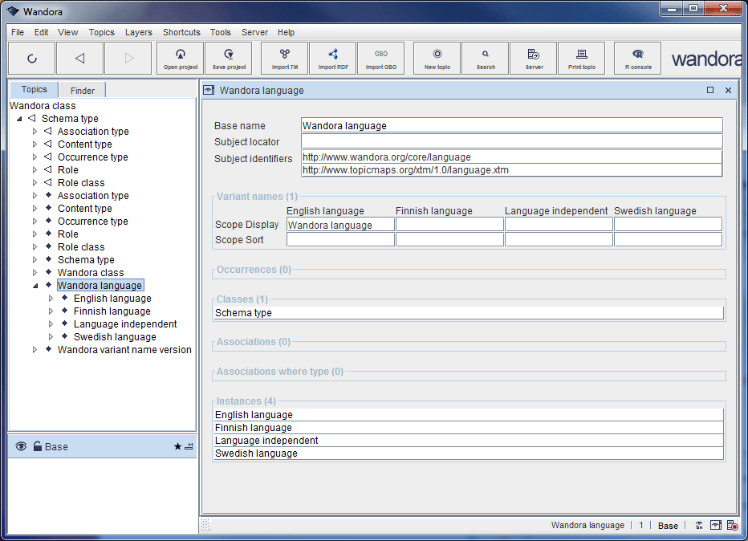The width and height of the screenshot is (748, 541).
Task: Go back with the left arrow button
Action: 79,58
